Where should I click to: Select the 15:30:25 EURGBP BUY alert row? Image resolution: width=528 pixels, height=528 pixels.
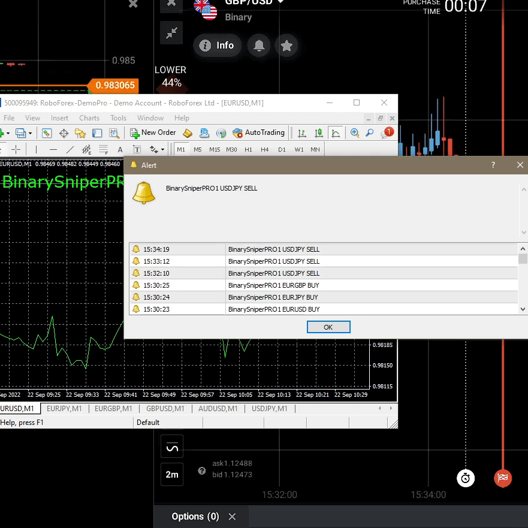point(324,285)
